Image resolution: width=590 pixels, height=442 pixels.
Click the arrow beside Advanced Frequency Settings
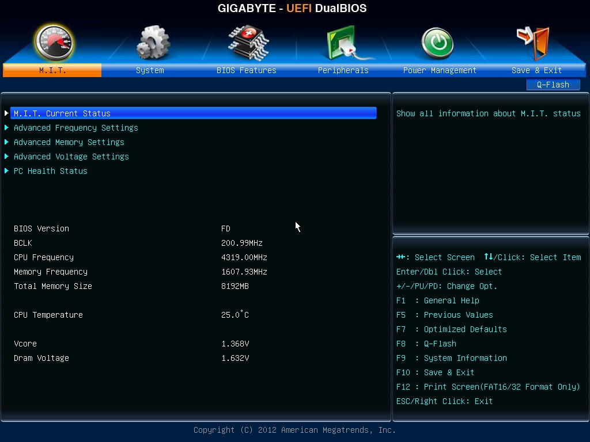click(x=6, y=128)
